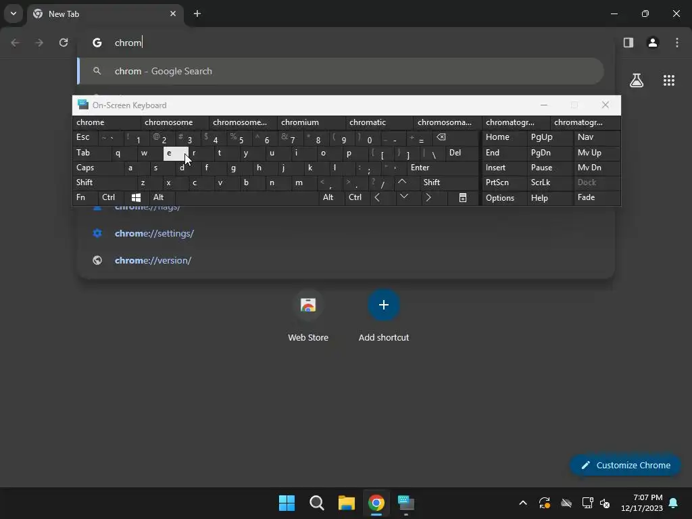This screenshot has width=692, height=519.
Task: Open keyboard Options key
Action: point(504,198)
